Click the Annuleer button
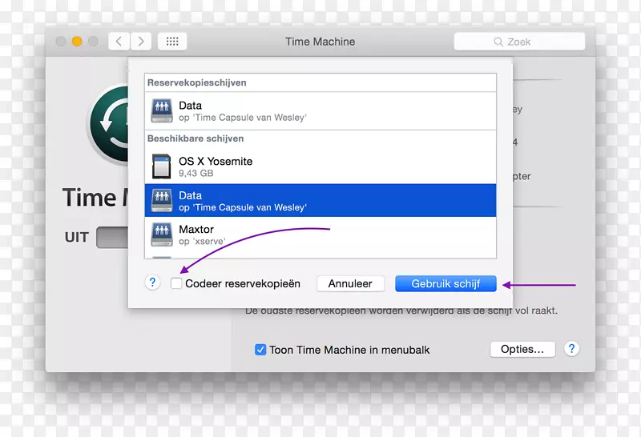641x437 pixels. 350,283
